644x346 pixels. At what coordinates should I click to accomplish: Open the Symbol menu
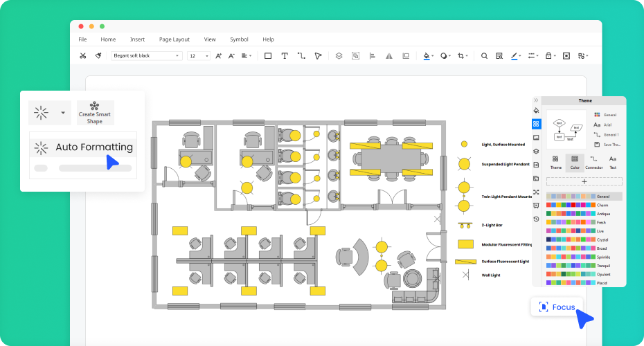239,39
